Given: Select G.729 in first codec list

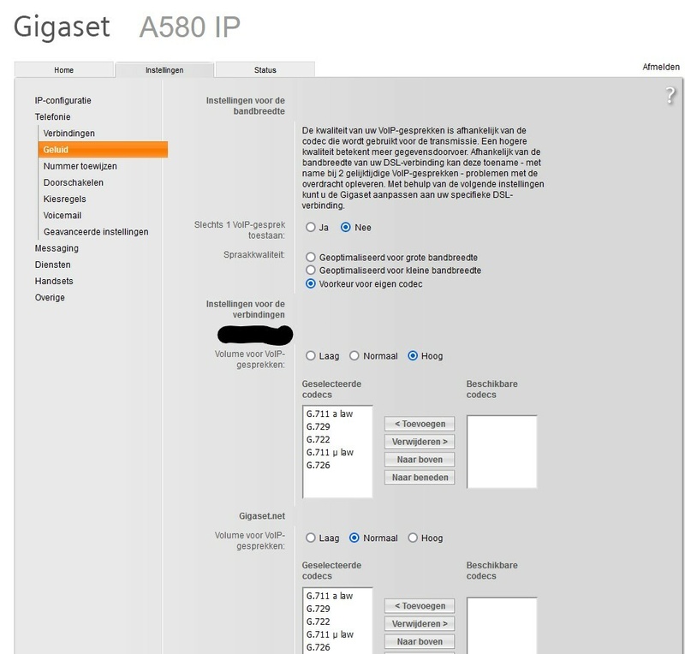Looking at the screenshot, I should 318,427.
